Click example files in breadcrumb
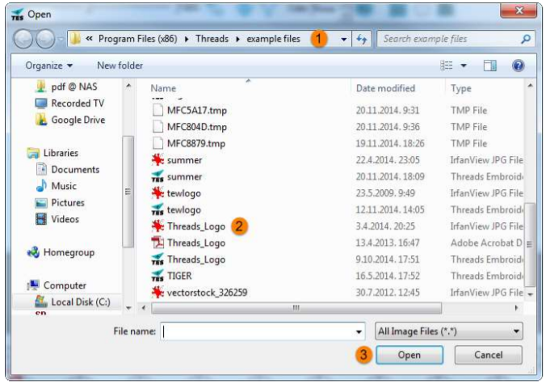Image resolution: width=550 pixels, height=388 pixels. pyautogui.click(x=274, y=39)
